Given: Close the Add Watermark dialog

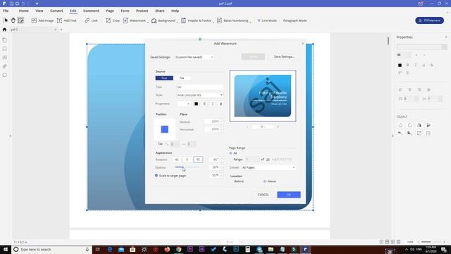Looking at the screenshot, I should point(302,44).
